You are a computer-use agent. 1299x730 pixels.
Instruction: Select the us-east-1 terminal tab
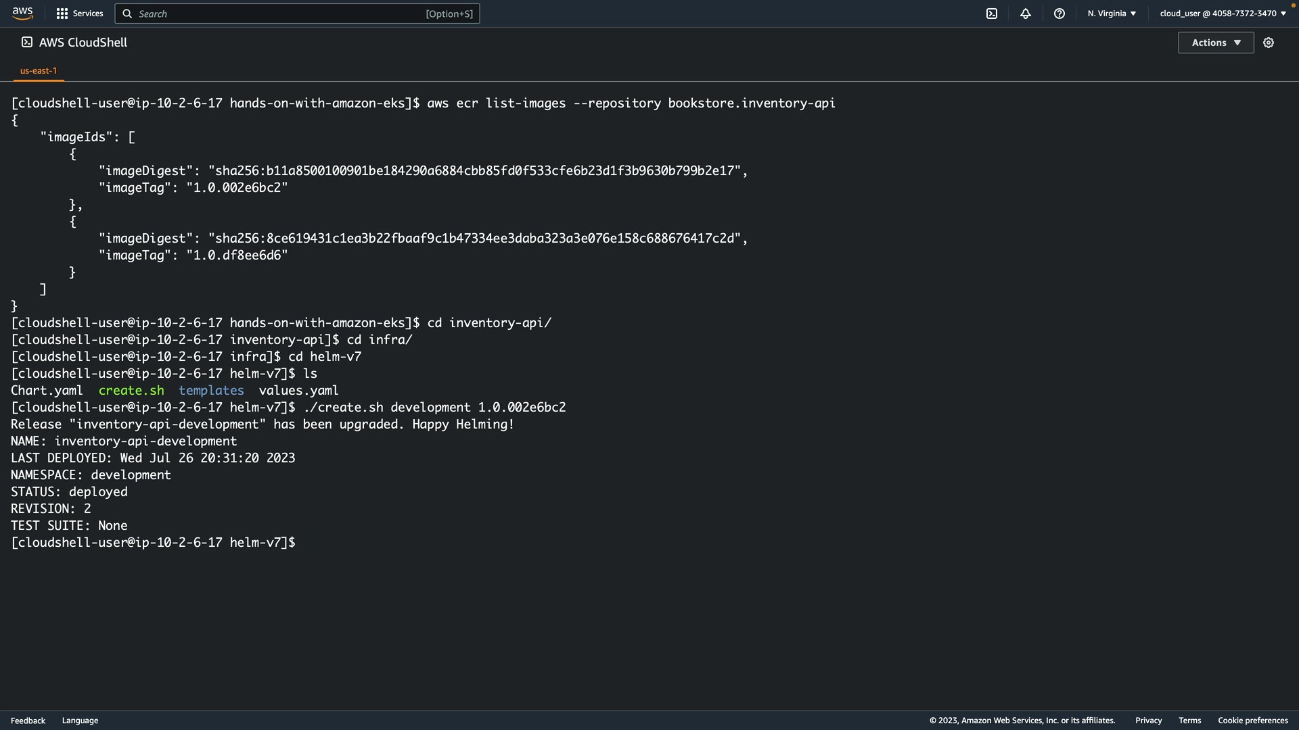click(39, 70)
